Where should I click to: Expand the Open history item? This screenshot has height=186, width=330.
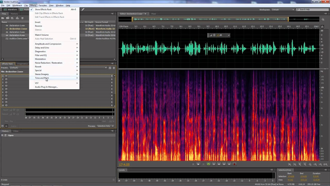click(2, 135)
